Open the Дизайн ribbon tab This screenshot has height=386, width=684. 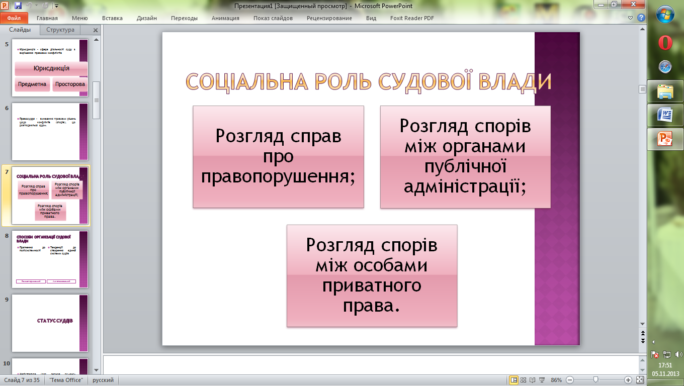(147, 18)
